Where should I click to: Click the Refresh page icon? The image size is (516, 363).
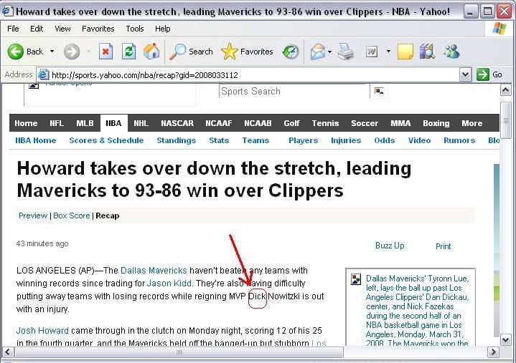coord(128,52)
